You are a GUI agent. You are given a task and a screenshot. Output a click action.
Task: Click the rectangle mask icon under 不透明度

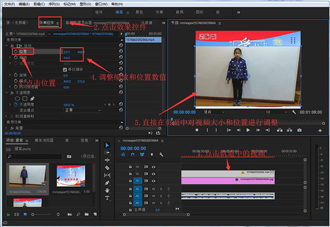pos(25,99)
